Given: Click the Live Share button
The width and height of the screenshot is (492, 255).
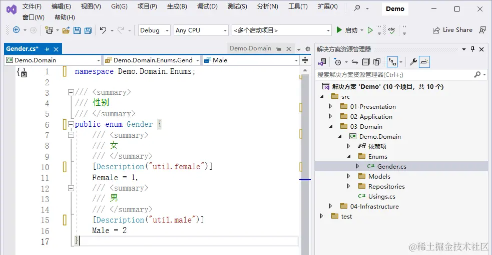Looking at the screenshot, I should (x=452, y=30).
